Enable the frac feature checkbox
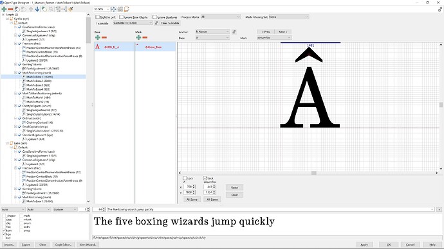Image resolution: width=444 pixels, height=249 pixels. click(4, 227)
